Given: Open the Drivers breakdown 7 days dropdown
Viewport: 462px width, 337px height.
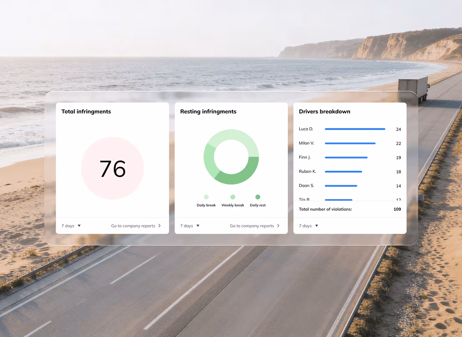Looking at the screenshot, I should tap(308, 226).
